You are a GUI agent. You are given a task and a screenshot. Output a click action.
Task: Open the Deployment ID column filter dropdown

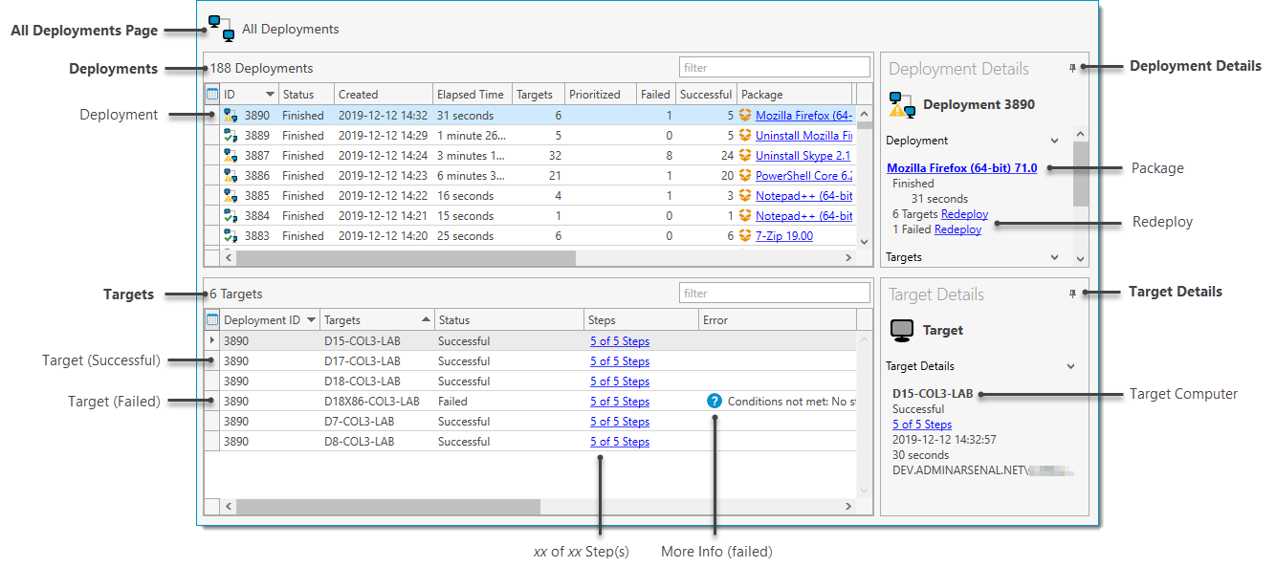pos(311,320)
